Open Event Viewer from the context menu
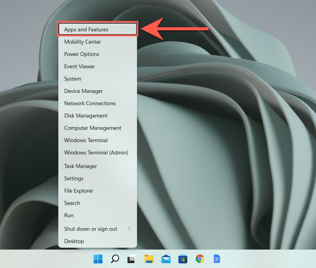 tap(80, 66)
